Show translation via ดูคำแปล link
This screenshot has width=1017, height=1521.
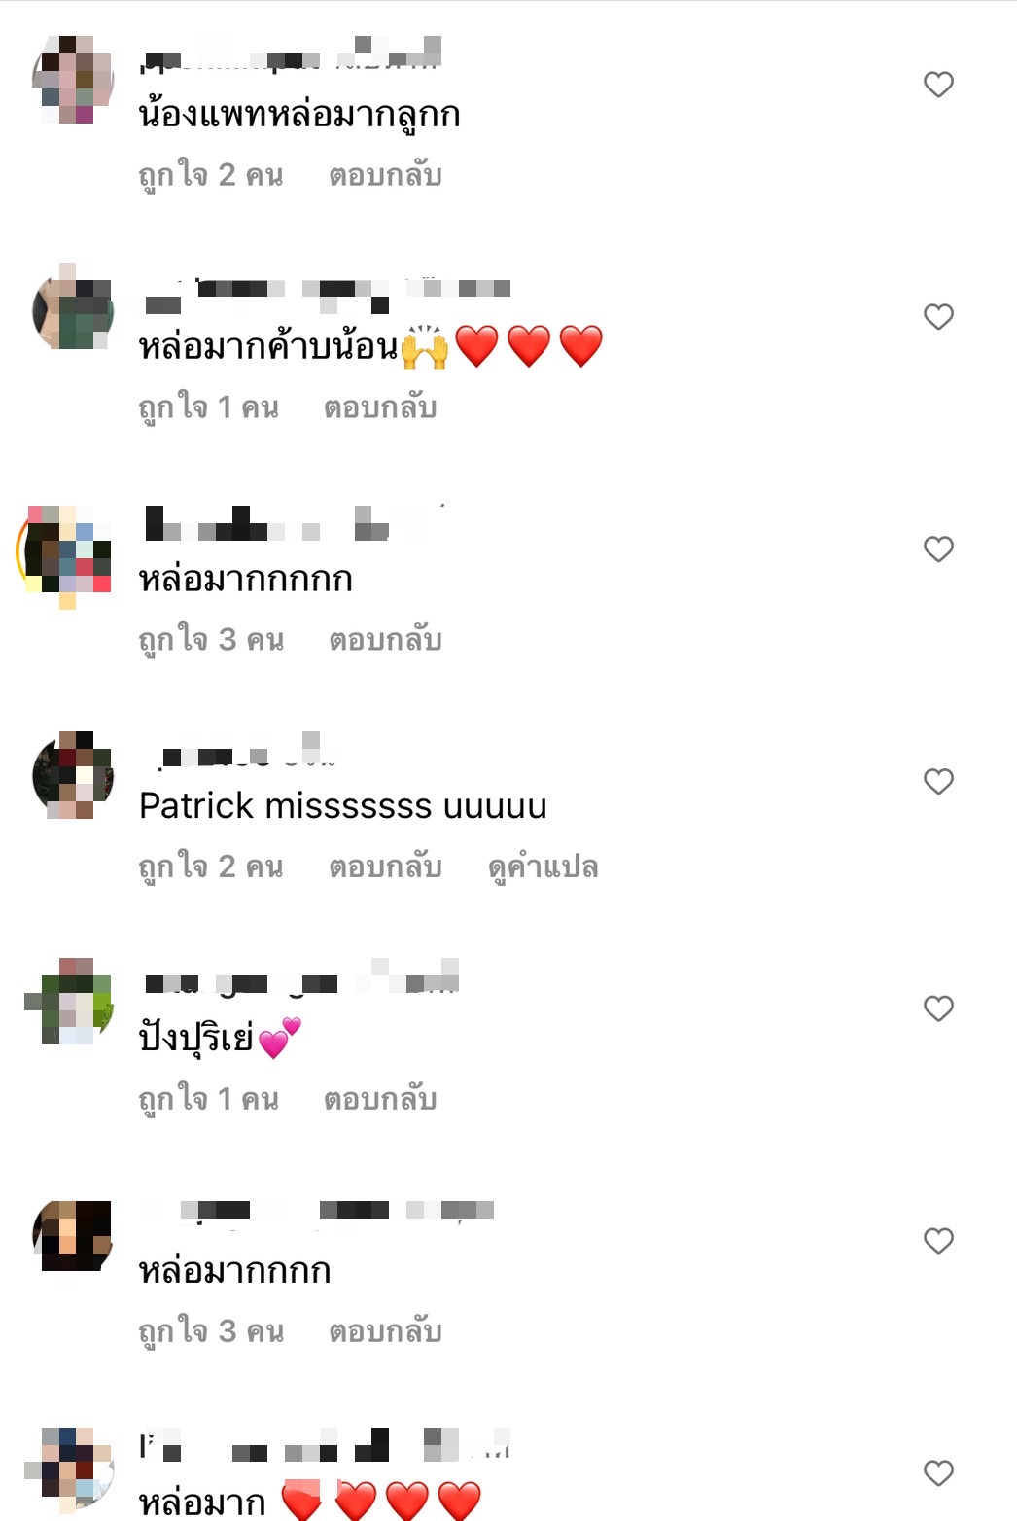pos(543,867)
